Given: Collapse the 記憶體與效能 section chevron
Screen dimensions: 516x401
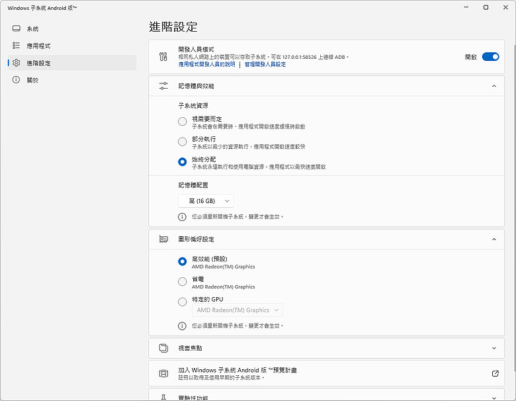Looking at the screenshot, I should pos(494,86).
